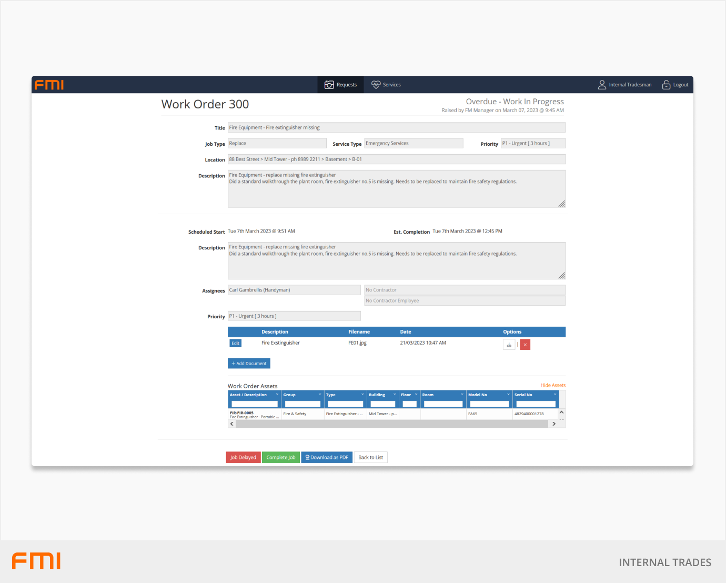Click the Logout padlock icon
This screenshot has height=583, width=726.
(x=666, y=85)
